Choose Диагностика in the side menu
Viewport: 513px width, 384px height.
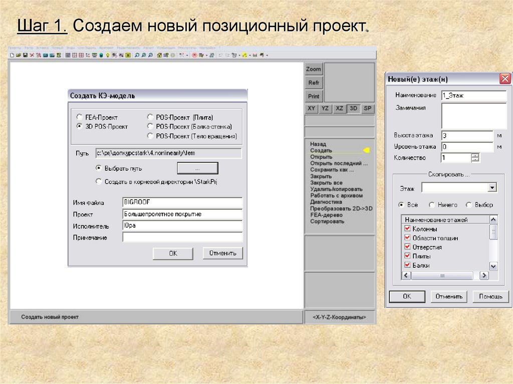(326, 202)
